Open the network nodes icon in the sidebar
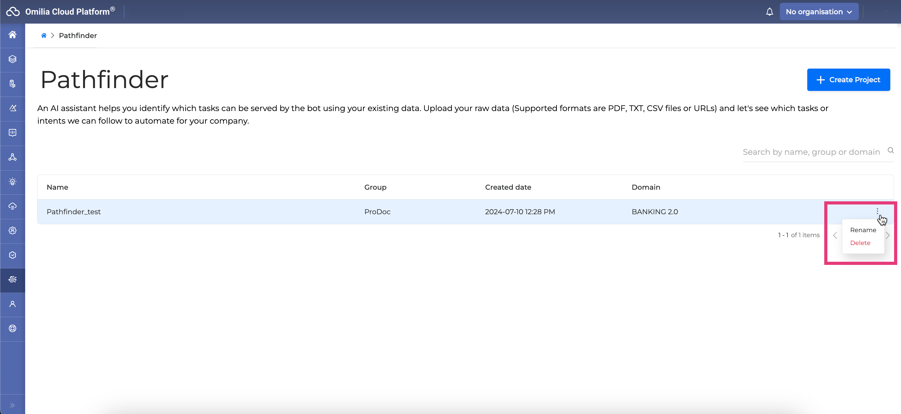This screenshot has height=414, width=901. (x=13, y=157)
